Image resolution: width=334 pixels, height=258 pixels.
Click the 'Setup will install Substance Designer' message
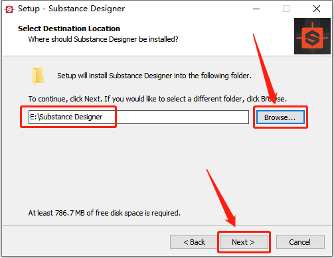pyautogui.click(x=154, y=76)
